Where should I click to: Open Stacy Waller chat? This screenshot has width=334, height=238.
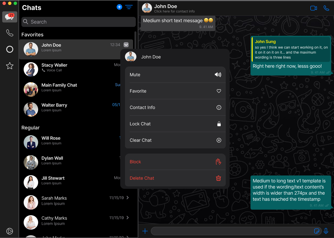[x=70, y=69]
